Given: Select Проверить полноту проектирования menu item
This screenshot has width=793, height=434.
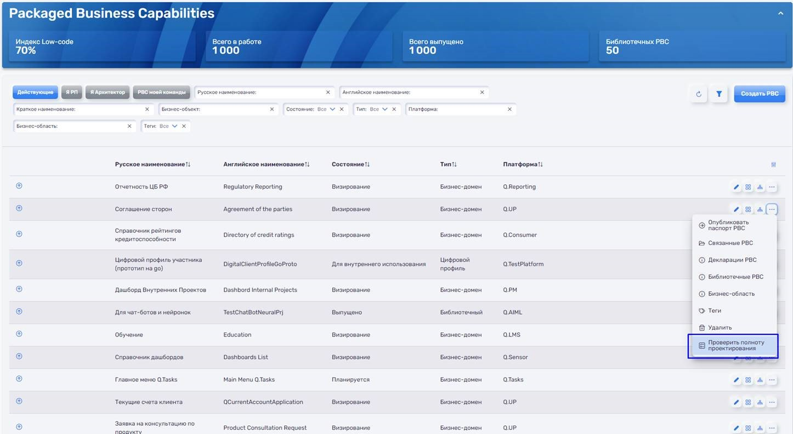Looking at the screenshot, I should point(734,345).
